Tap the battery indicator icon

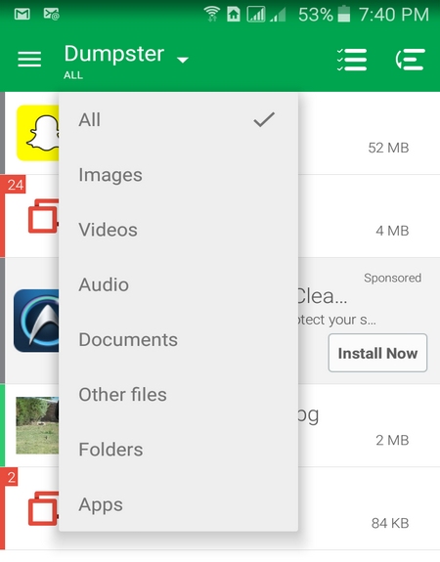(344, 14)
